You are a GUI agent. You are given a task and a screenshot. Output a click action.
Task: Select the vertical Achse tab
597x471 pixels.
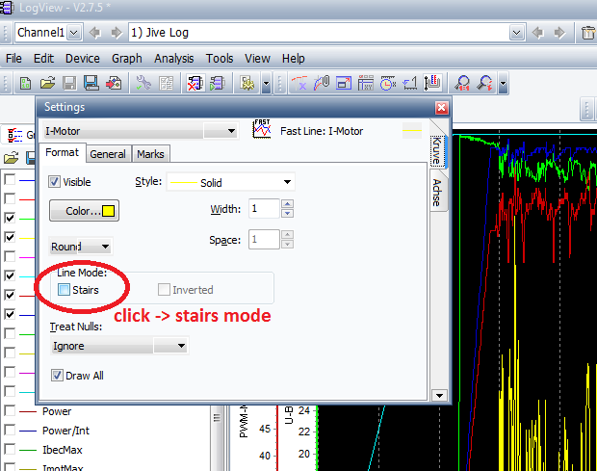click(438, 191)
